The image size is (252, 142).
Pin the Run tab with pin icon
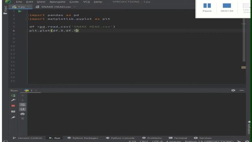[x=13, y=118]
